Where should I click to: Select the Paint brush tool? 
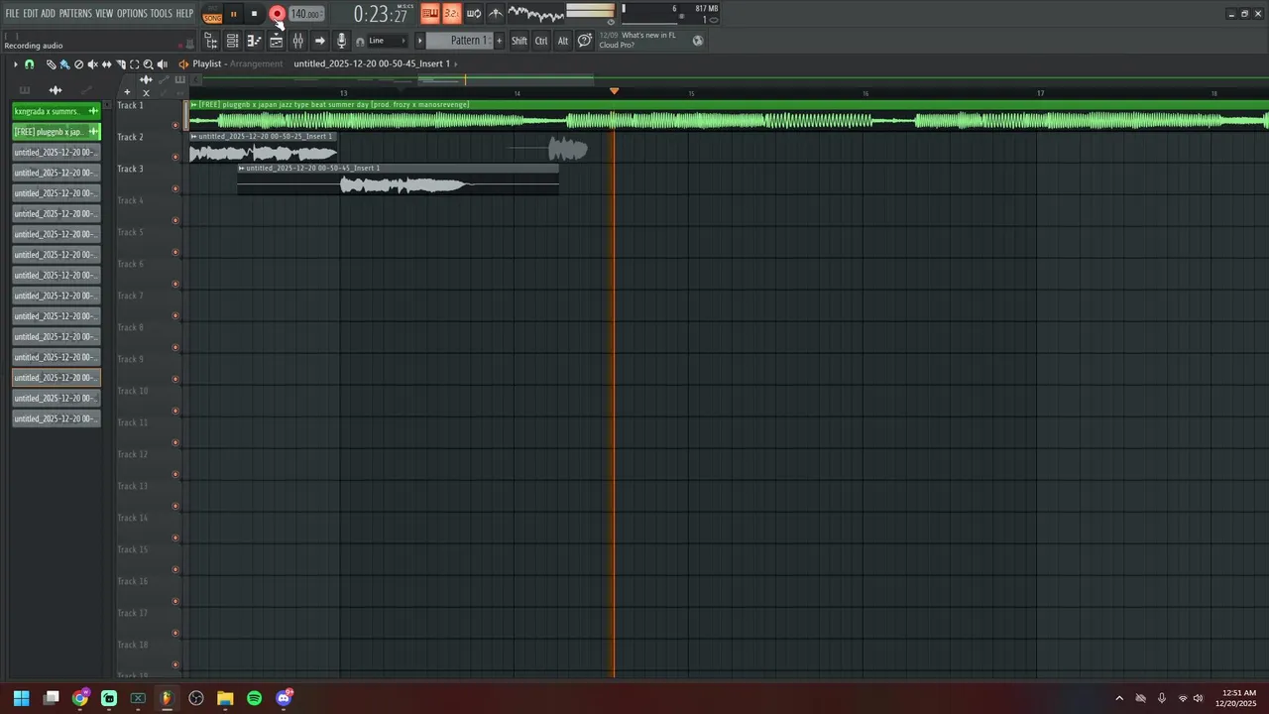coord(64,64)
